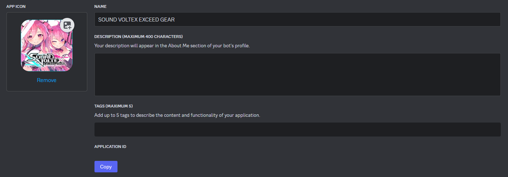This screenshot has height=177, width=508.
Task: Place cursor in 'SOUND VOLTEX EXCEED GEAR' text
Action: [x=136, y=20]
